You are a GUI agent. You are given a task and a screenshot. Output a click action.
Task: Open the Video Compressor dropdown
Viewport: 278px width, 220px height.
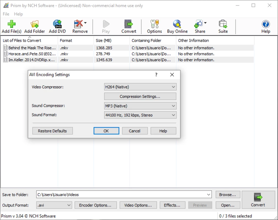point(140,87)
